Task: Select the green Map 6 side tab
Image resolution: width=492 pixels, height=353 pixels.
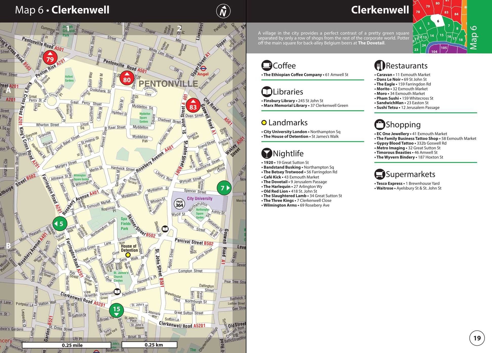Action: point(479,27)
